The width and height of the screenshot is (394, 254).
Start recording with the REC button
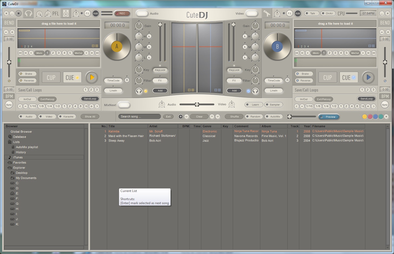pos(122,13)
